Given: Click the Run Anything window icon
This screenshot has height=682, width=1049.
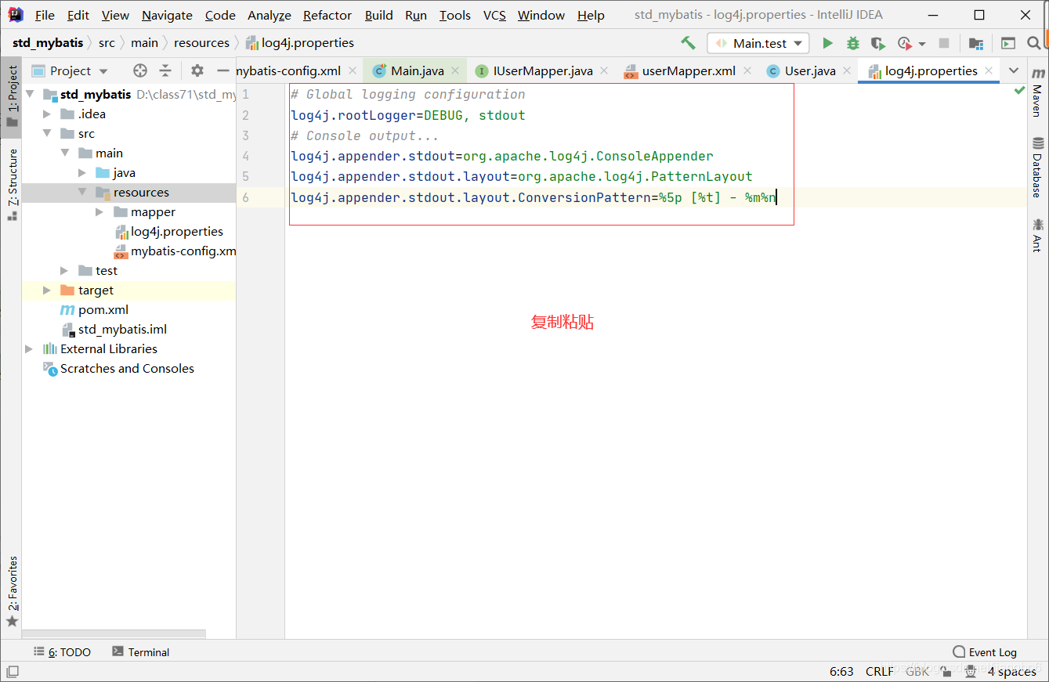Looking at the screenshot, I should (x=1008, y=43).
